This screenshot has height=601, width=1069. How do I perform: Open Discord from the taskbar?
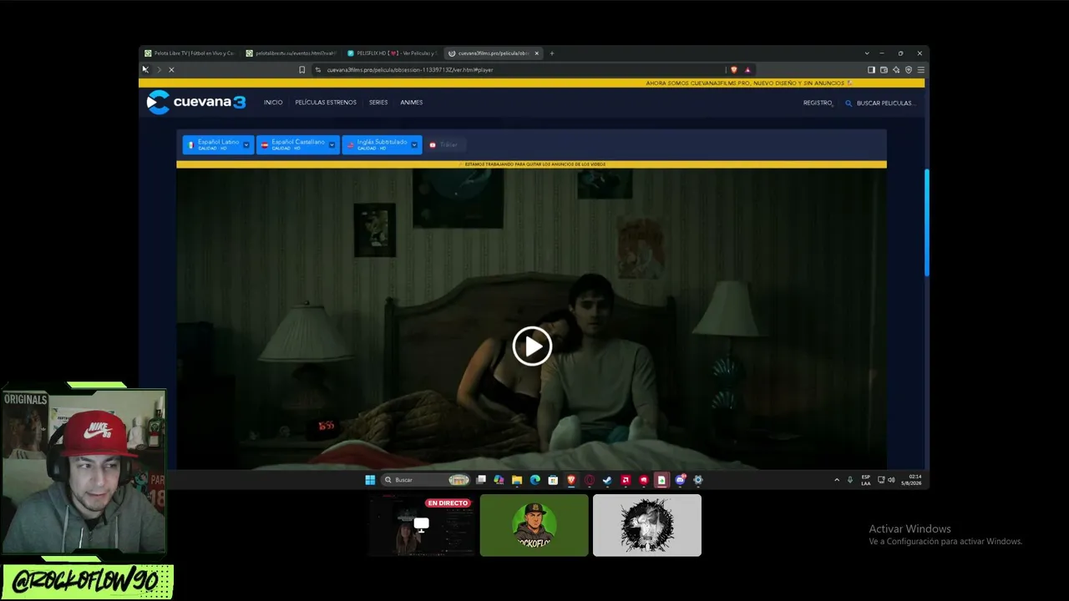click(680, 480)
